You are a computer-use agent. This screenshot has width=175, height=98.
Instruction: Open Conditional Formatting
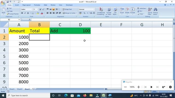tap(101, 11)
